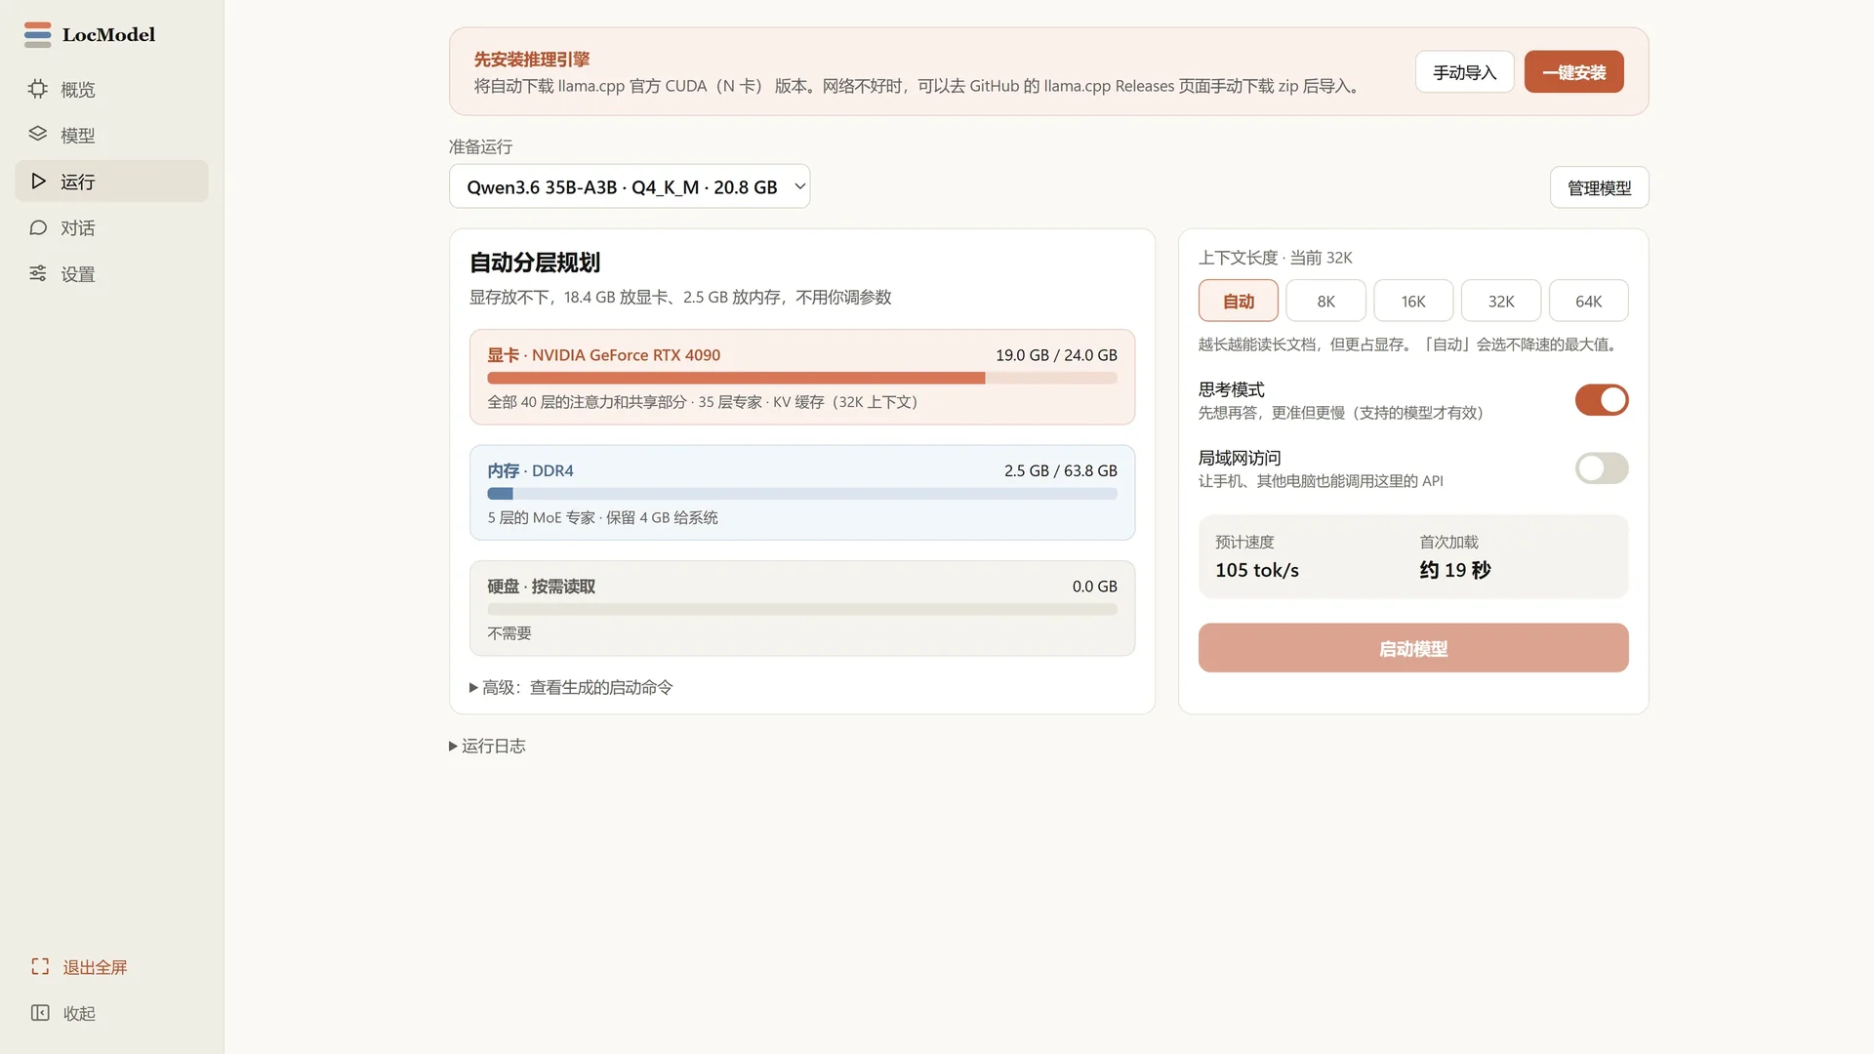
Task: Toggle 思考模式 switch off
Action: coord(1602,399)
